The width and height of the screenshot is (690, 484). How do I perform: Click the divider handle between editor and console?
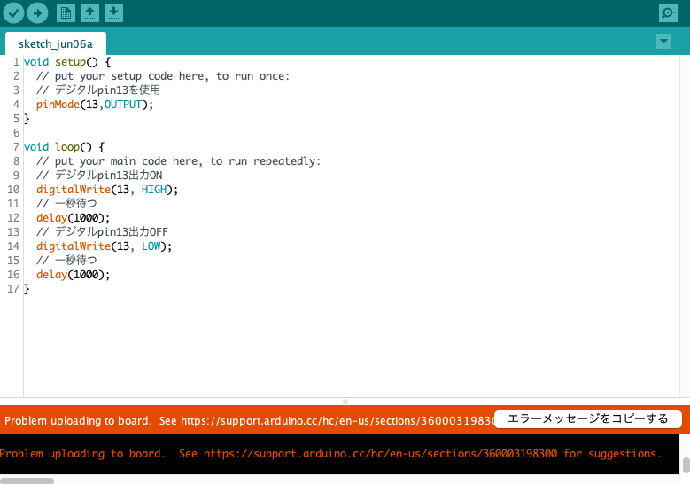pyautogui.click(x=345, y=402)
